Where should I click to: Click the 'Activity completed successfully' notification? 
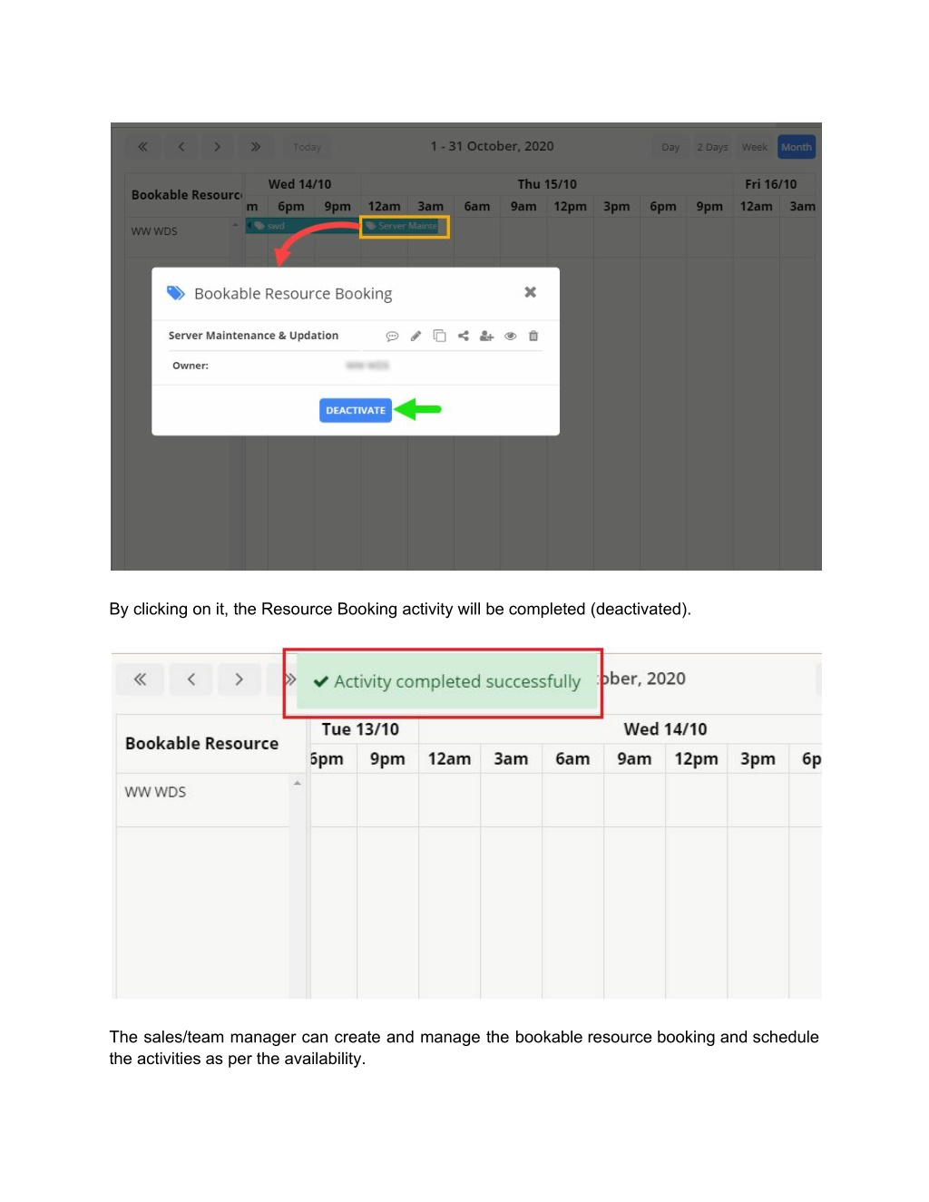pyautogui.click(x=447, y=681)
